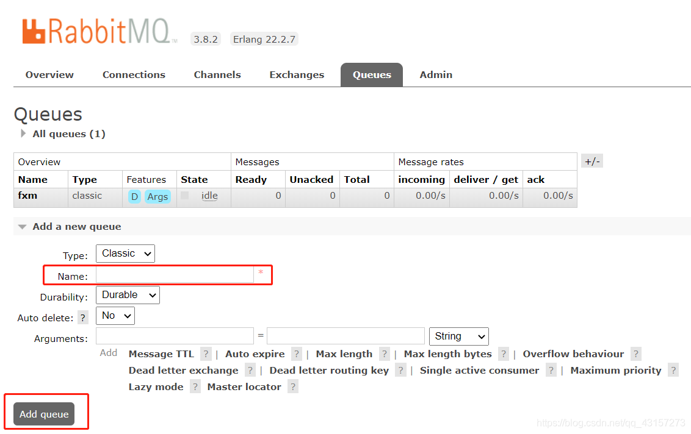Image resolution: width=691 pixels, height=434 pixels.
Task: Open help for Maximum priority
Action: tap(673, 370)
